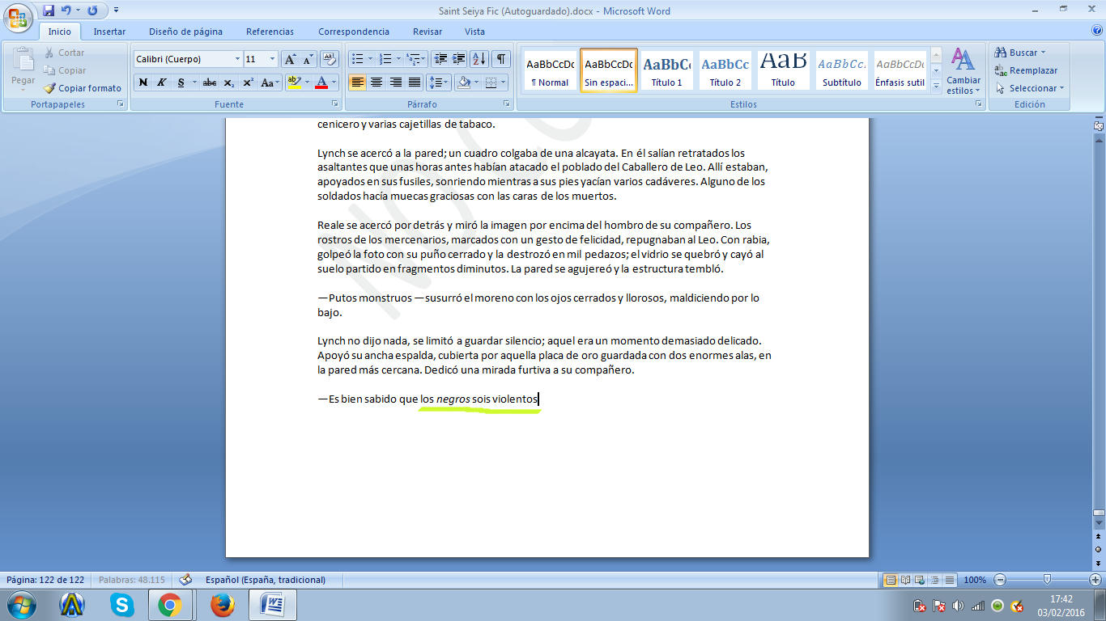This screenshot has width=1106, height=621.
Task: Click the clear formatting icon
Action: point(329,59)
